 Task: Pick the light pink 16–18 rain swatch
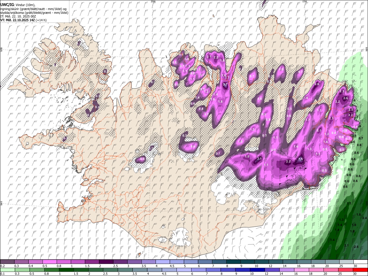pos(301,270)
